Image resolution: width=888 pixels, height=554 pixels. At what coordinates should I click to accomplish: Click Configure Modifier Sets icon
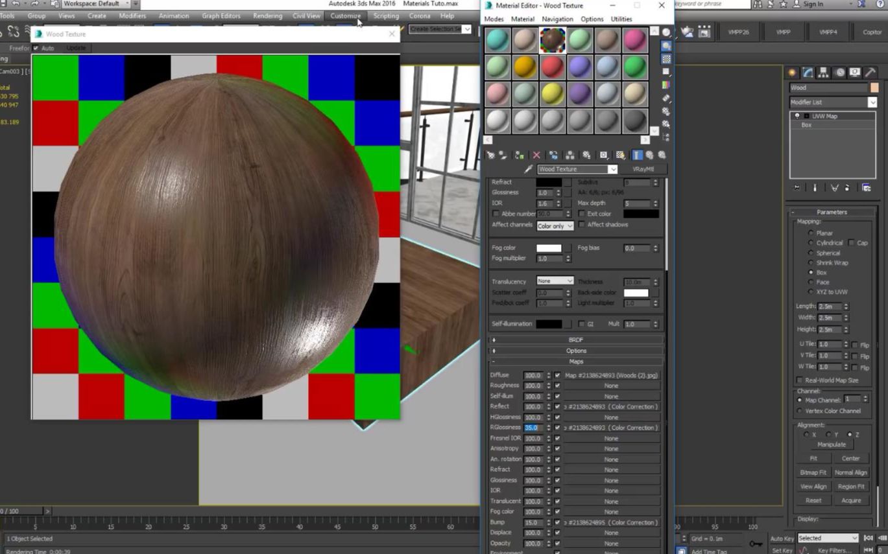pos(867,188)
